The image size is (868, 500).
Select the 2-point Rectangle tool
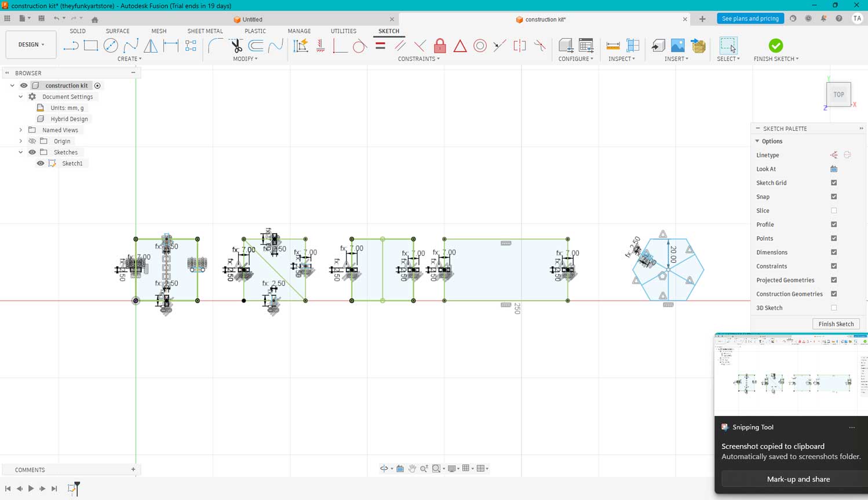pos(91,46)
